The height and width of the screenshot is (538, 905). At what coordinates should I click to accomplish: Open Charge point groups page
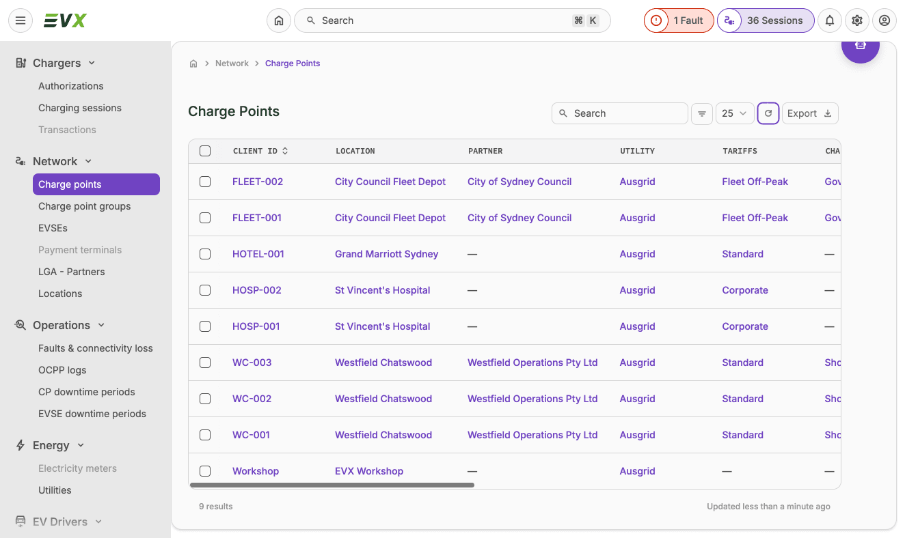tap(85, 206)
